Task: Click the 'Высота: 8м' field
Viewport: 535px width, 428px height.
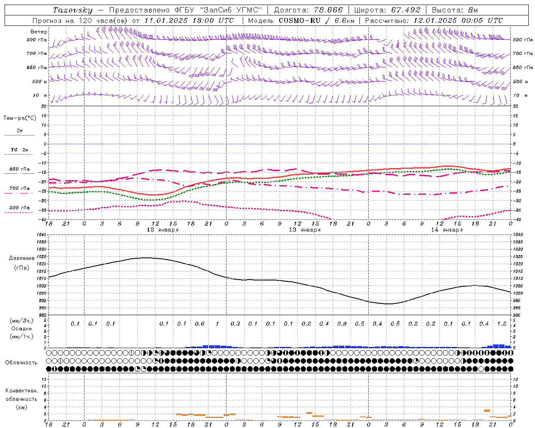Action: click(x=455, y=10)
